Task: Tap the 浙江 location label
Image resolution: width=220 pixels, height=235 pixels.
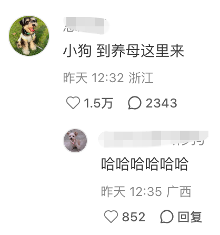Action: pos(141,78)
